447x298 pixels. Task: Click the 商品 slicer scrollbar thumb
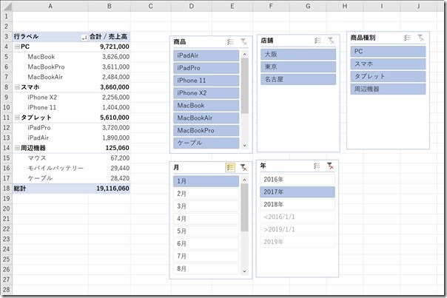point(245,86)
